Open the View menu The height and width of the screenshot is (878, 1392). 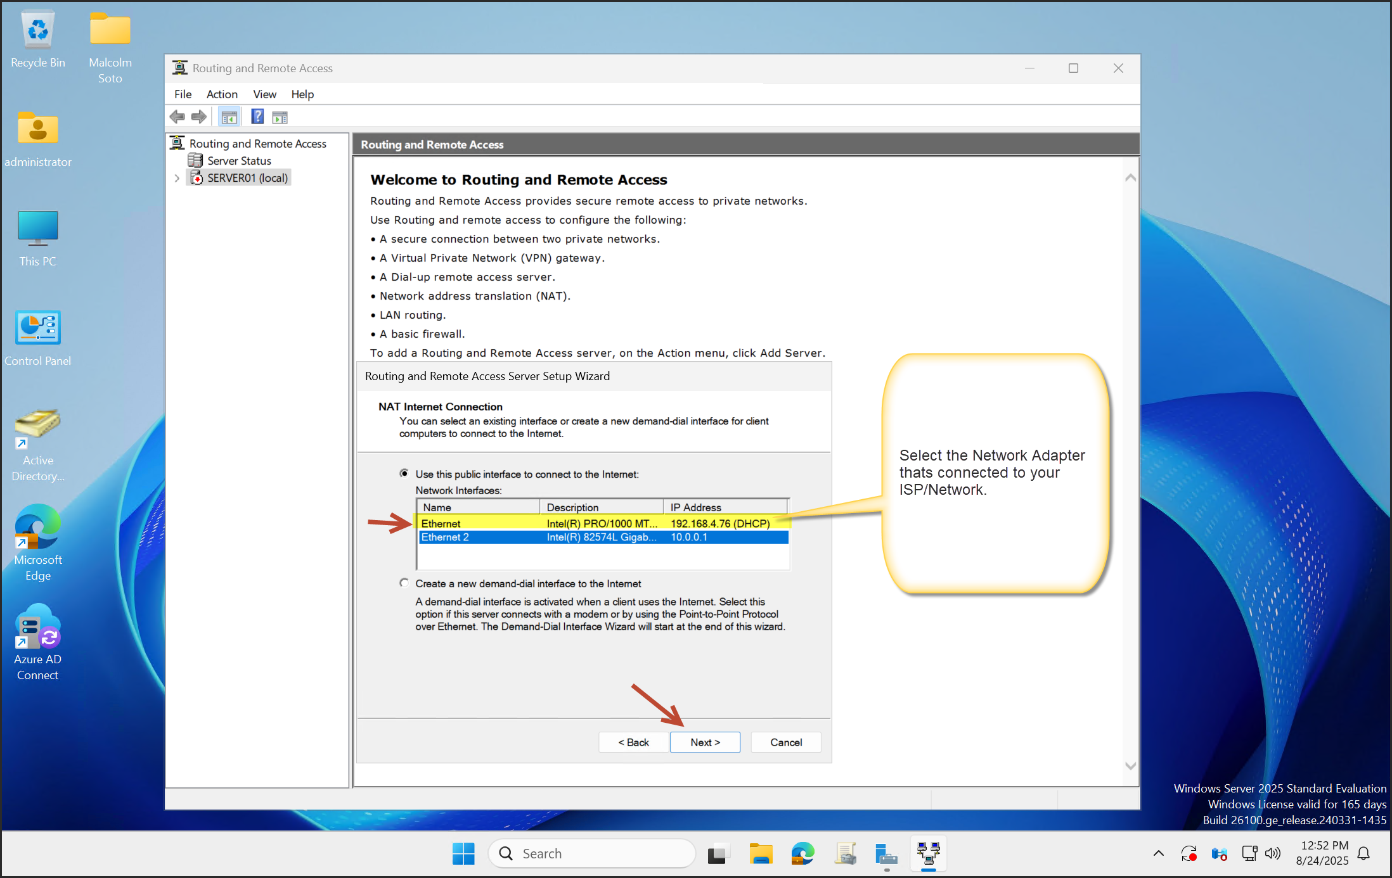(x=264, y=94)
